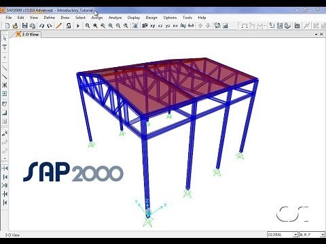Switch to the xy plane view
Viewport: 326px width, 244px height.
[x=153, y=26]
